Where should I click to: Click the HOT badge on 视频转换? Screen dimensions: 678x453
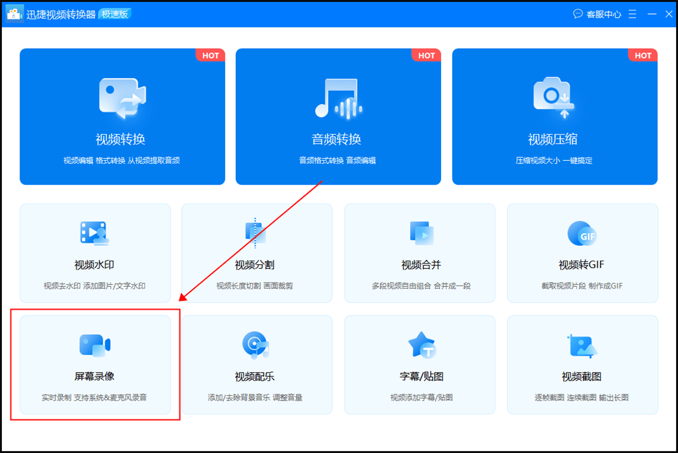[x=211, y=55]
